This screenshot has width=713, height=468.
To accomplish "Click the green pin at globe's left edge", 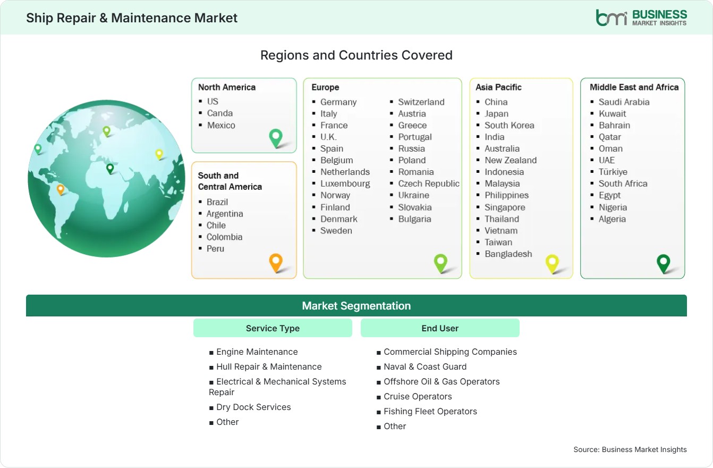I will (38, 149).
